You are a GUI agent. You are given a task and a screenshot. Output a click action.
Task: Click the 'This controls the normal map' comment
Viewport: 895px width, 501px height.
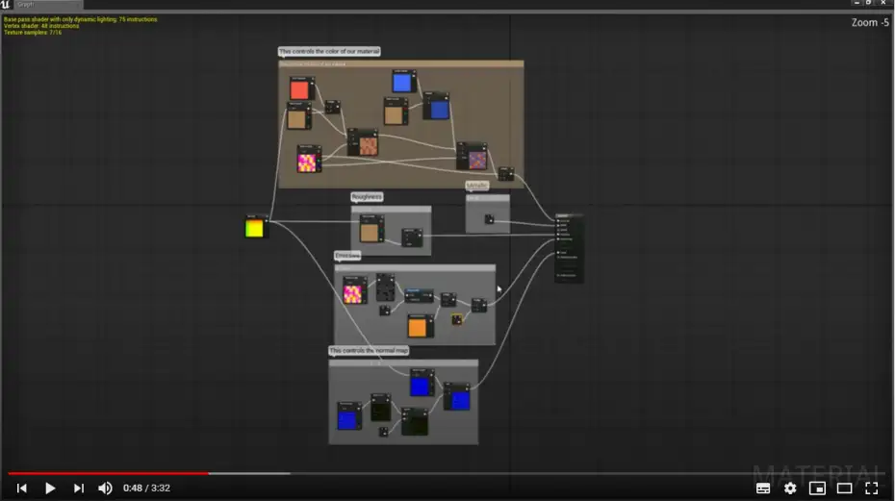point(369,350)
